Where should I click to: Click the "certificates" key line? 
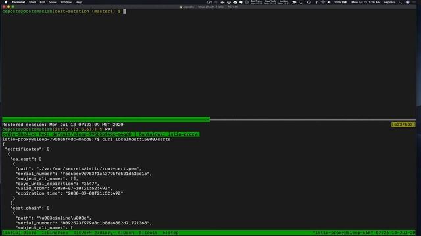pos(27,149)
